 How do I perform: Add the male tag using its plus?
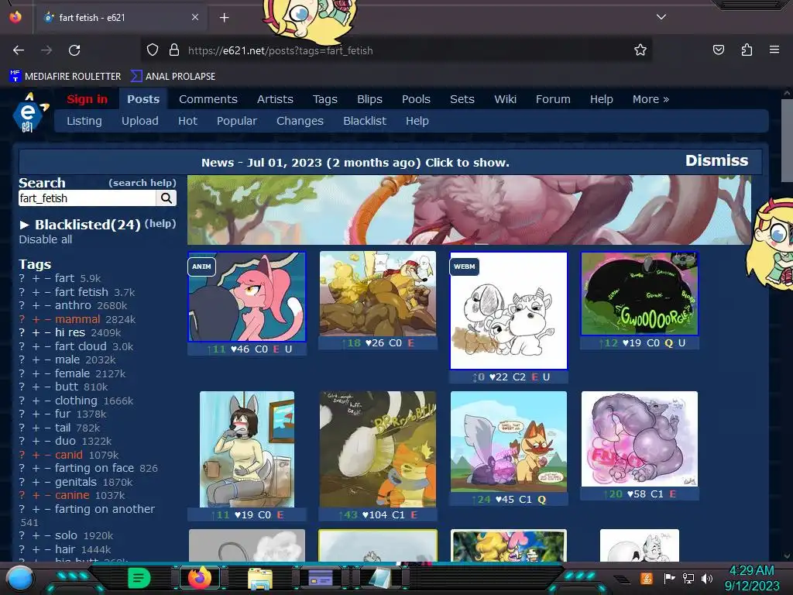point(36,359)
